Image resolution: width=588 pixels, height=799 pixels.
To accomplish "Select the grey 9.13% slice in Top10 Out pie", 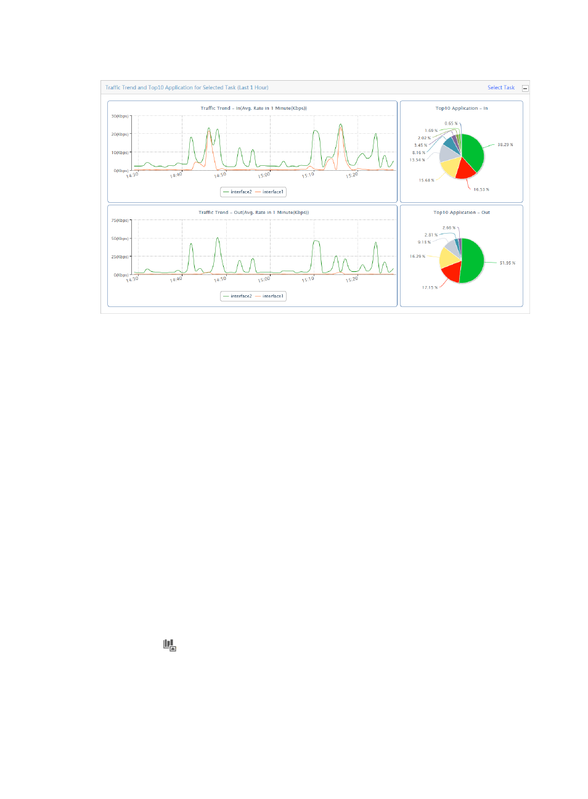I will (452, 247).
